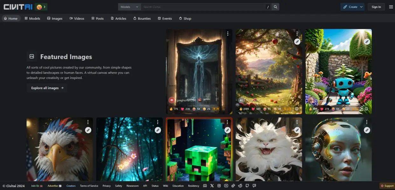Viewport: 395px width, 190px height.
Task: Click remix icon on the Minecraft creeper image
Action: (x=227, y=130)
